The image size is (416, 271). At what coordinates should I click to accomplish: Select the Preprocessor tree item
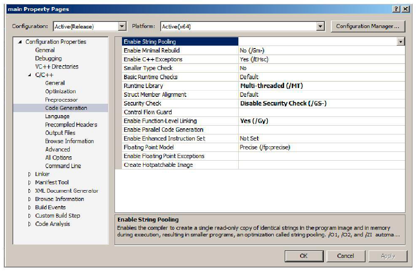(61, 100)
